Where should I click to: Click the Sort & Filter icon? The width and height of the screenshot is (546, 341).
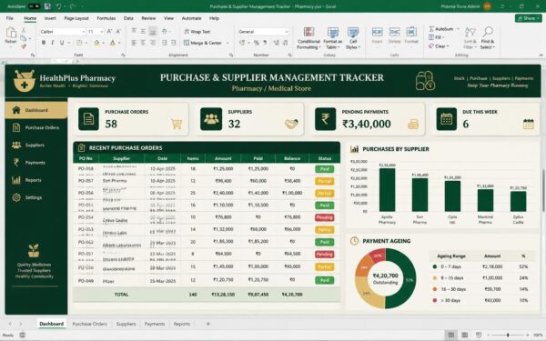(x=470, y=33)
